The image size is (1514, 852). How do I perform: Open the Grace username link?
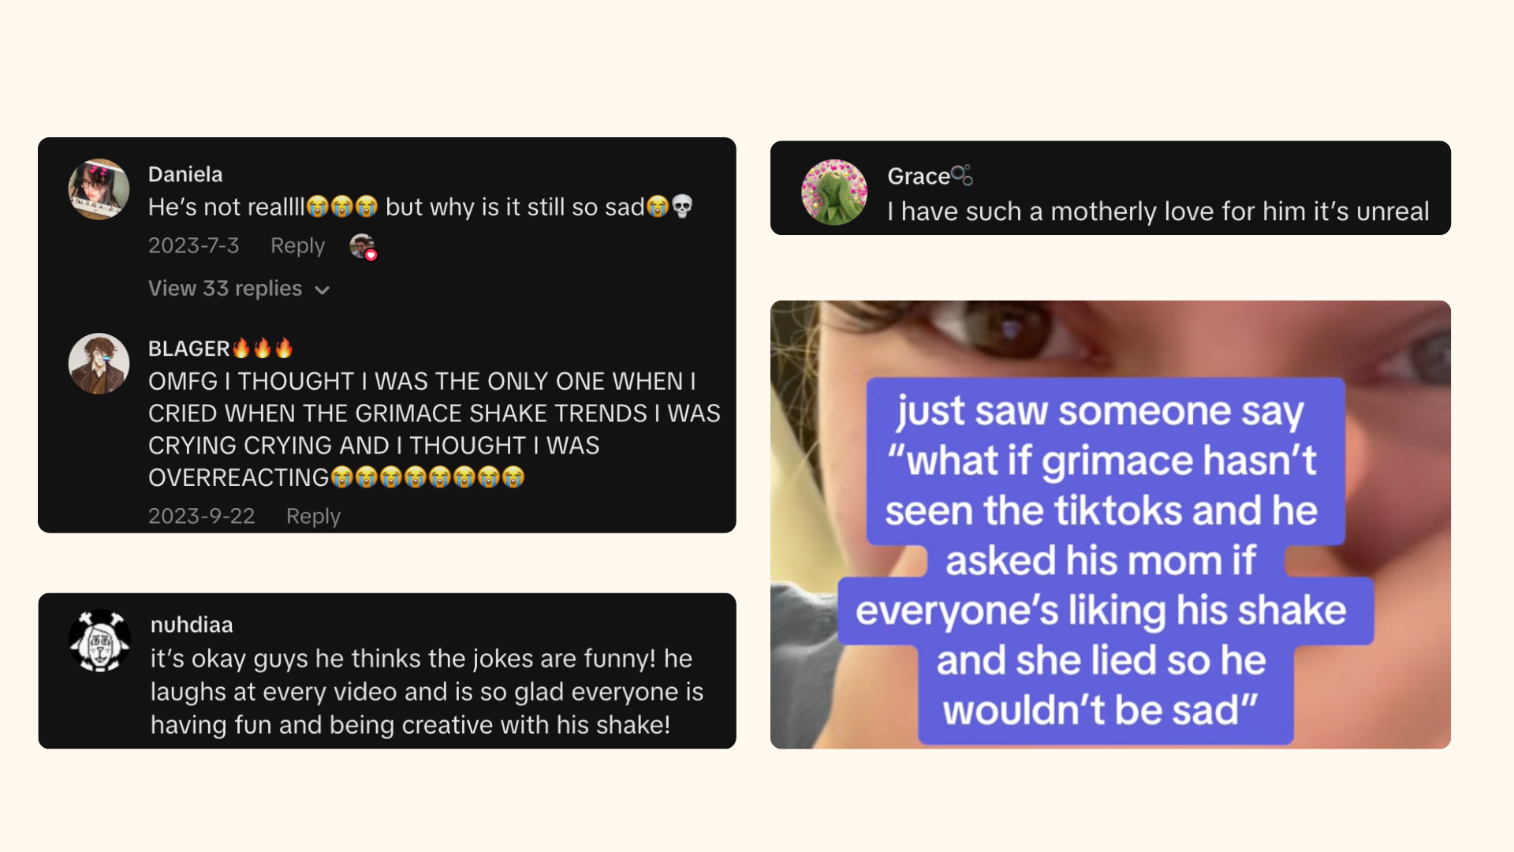tap(919, 176)
